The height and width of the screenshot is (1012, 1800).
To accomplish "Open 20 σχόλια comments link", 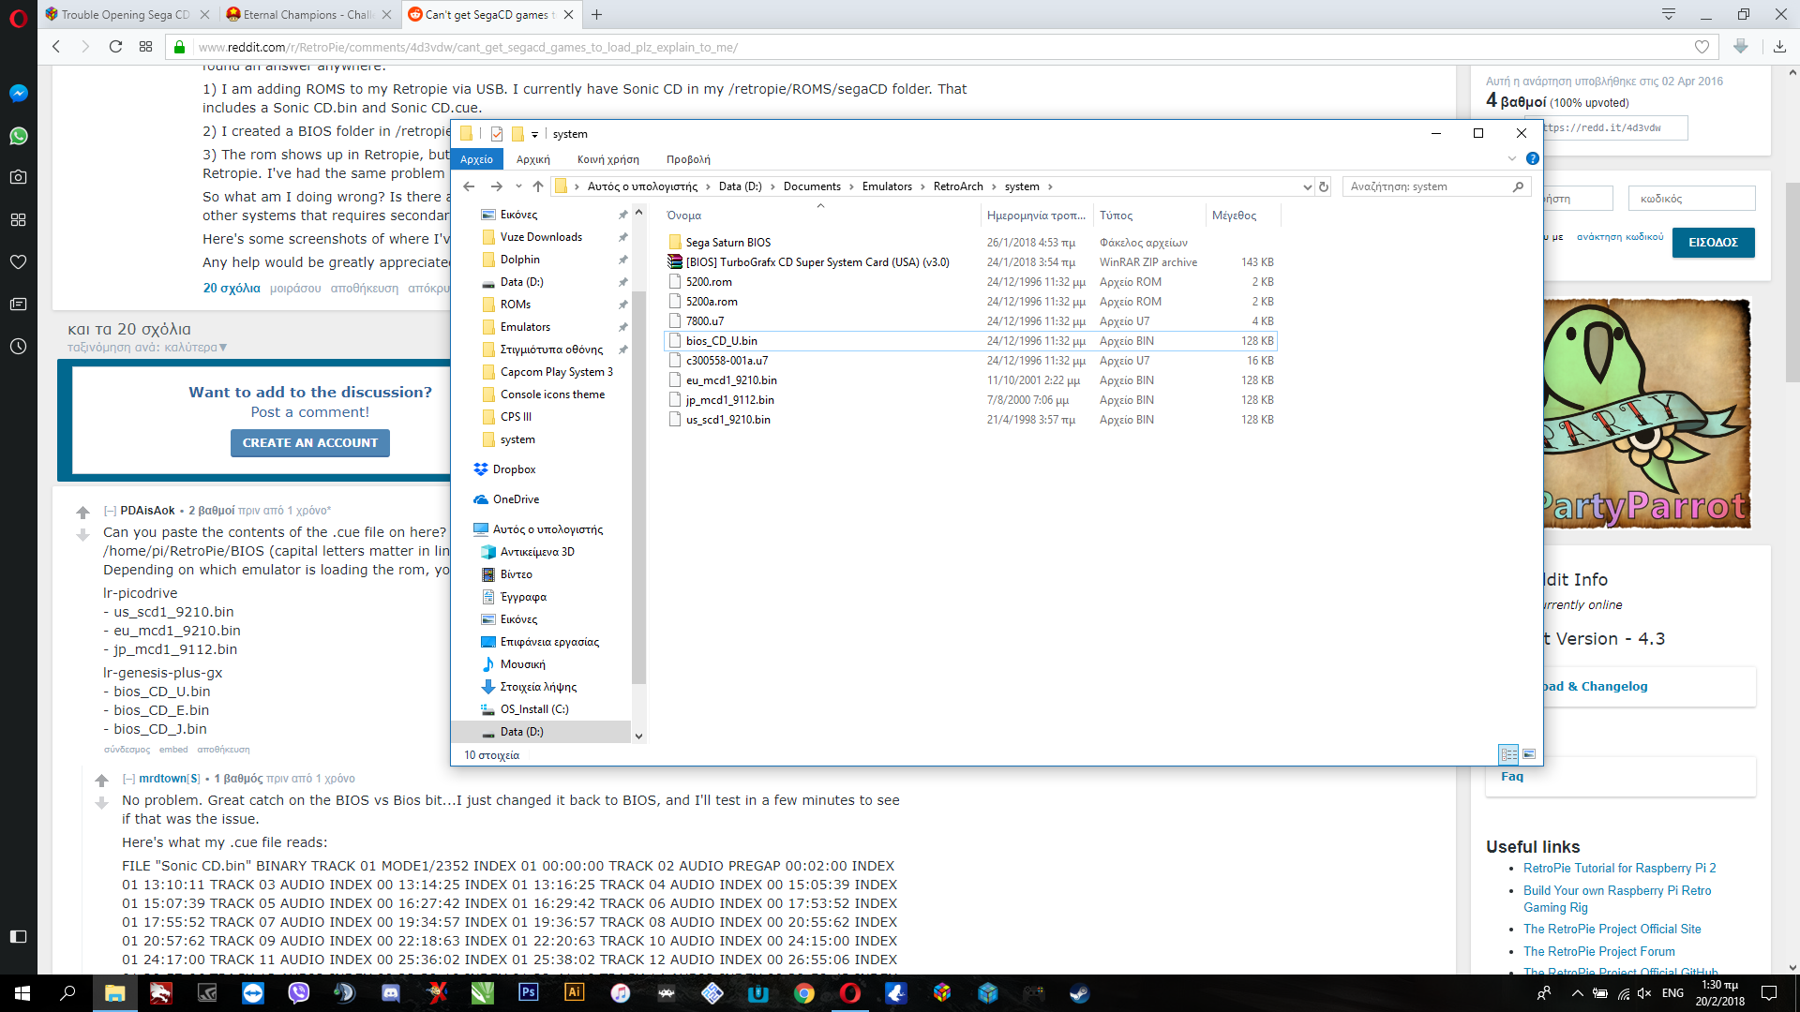I will pyautogui.click(x=232, y=288).
